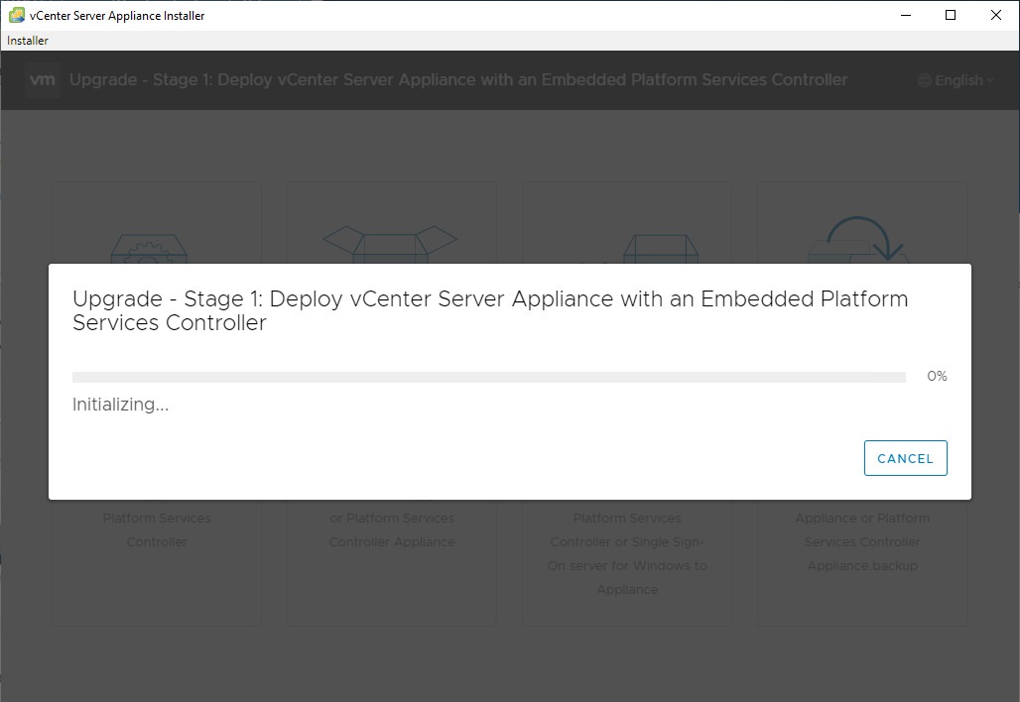Close the vCenter Server Appliance Installer window
1020x702 pixels.
[x=996, y=15]
